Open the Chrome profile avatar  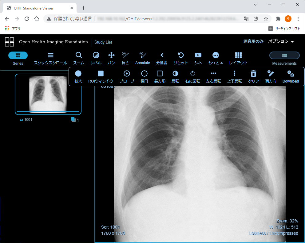pos(288,19)
